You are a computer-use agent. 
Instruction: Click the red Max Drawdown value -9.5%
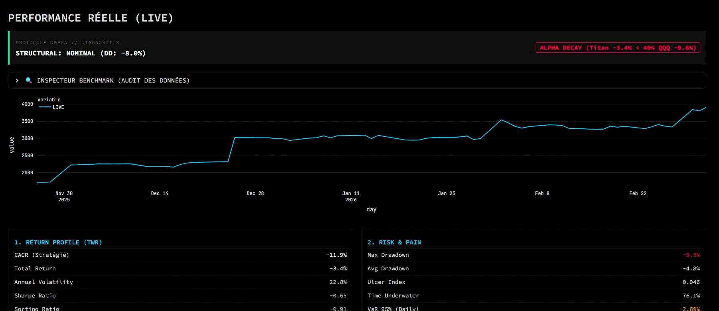(x=691, y=255)
